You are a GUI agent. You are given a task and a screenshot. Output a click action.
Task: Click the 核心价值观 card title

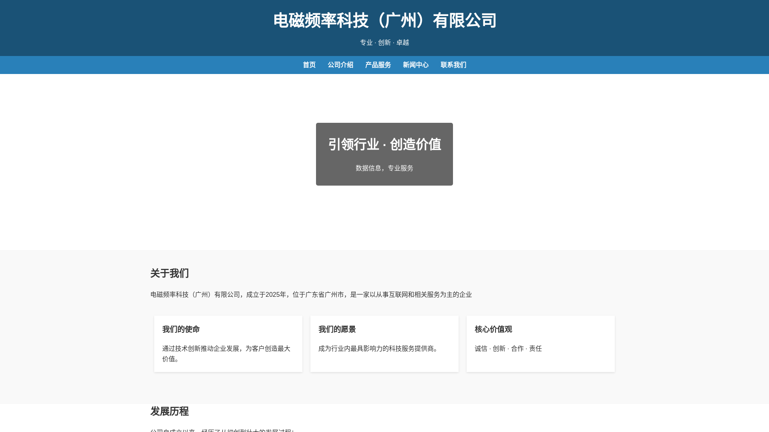click(493, 329)
